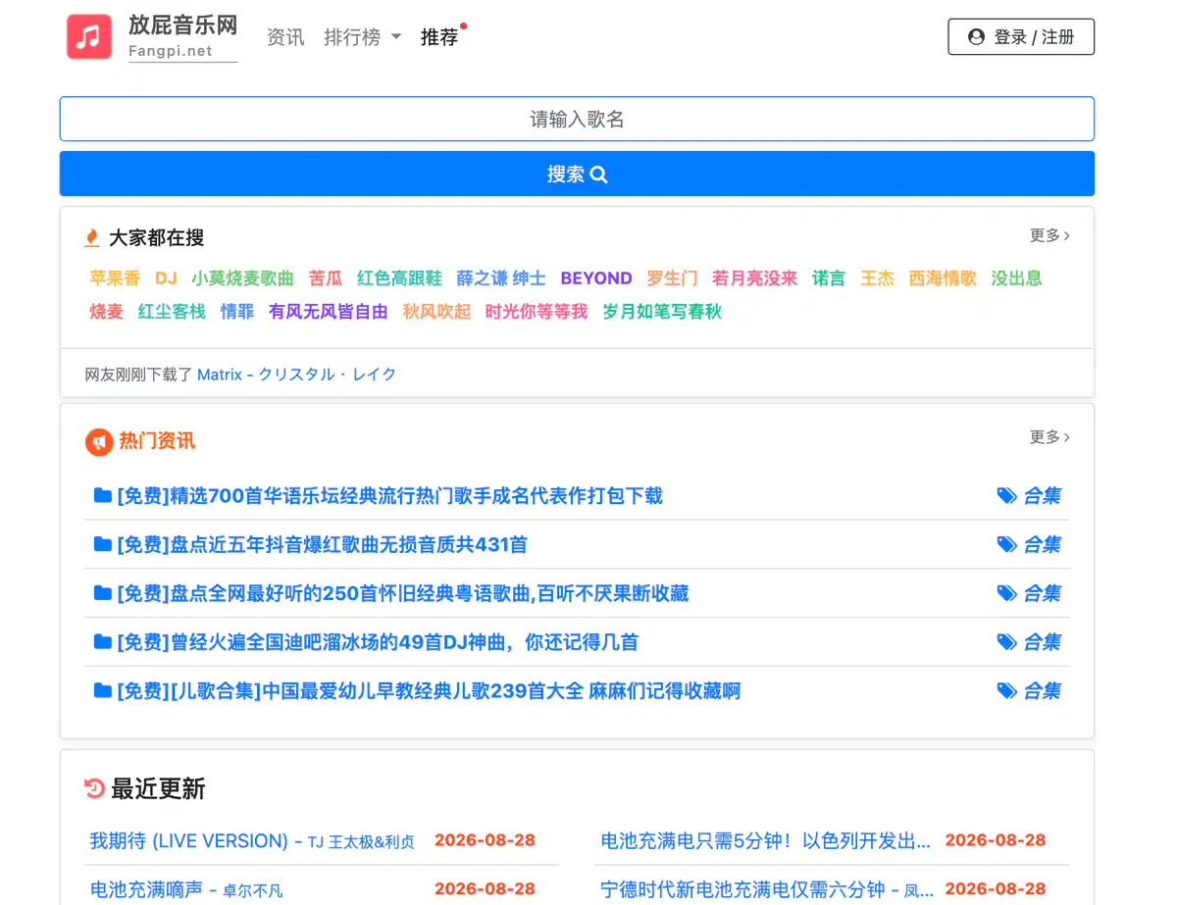The width and height of the screenshot is (1177, 905).
Task: Click tag icon in 49首DJ神曲 row
Action: pos(1006,643)
